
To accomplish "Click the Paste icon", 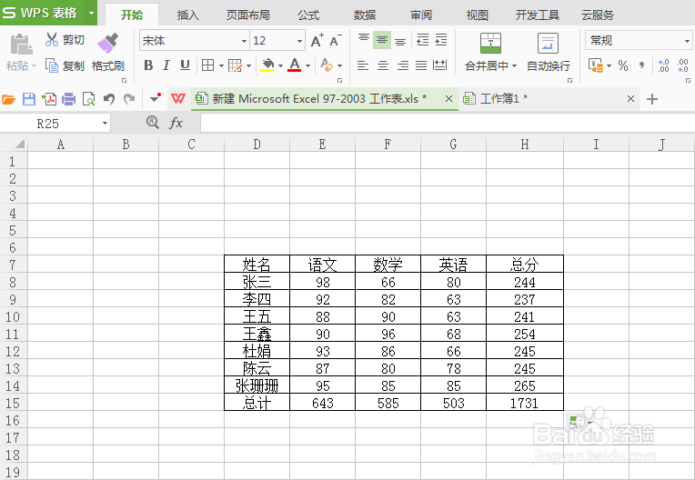I will [21, 45].
